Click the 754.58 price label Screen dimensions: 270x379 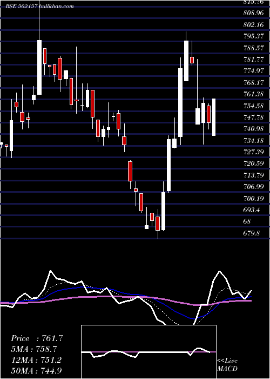(x=253, y=106)
